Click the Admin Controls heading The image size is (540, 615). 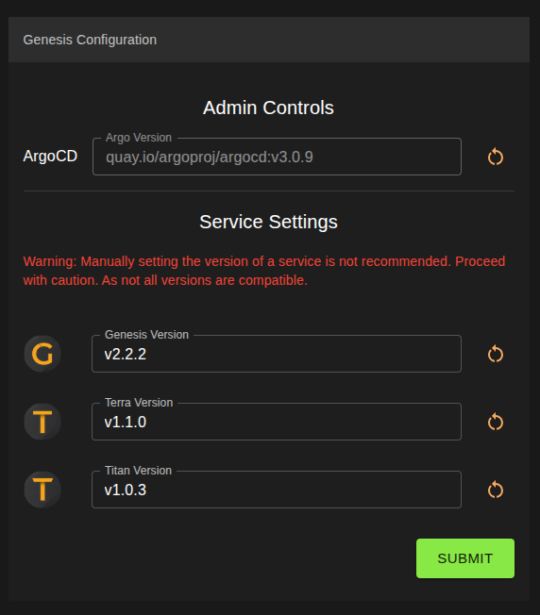click(x=268, y=108)
